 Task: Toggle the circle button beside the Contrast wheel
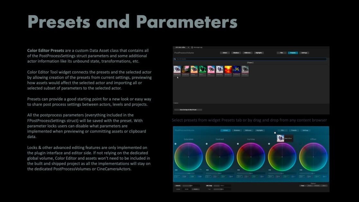207,144
